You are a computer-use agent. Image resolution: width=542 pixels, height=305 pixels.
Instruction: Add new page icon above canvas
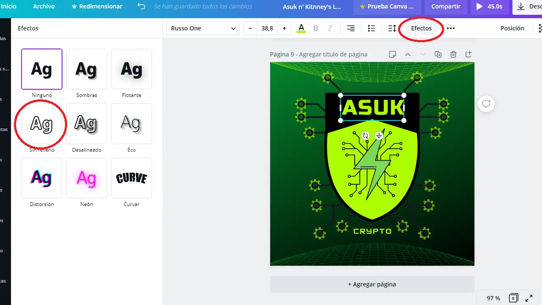pos(468,54)
